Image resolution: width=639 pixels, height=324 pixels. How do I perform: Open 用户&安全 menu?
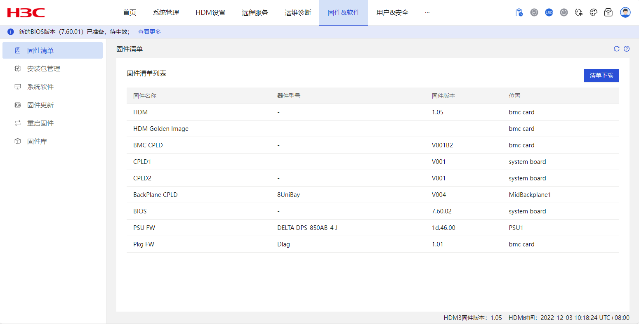[392, 12]
